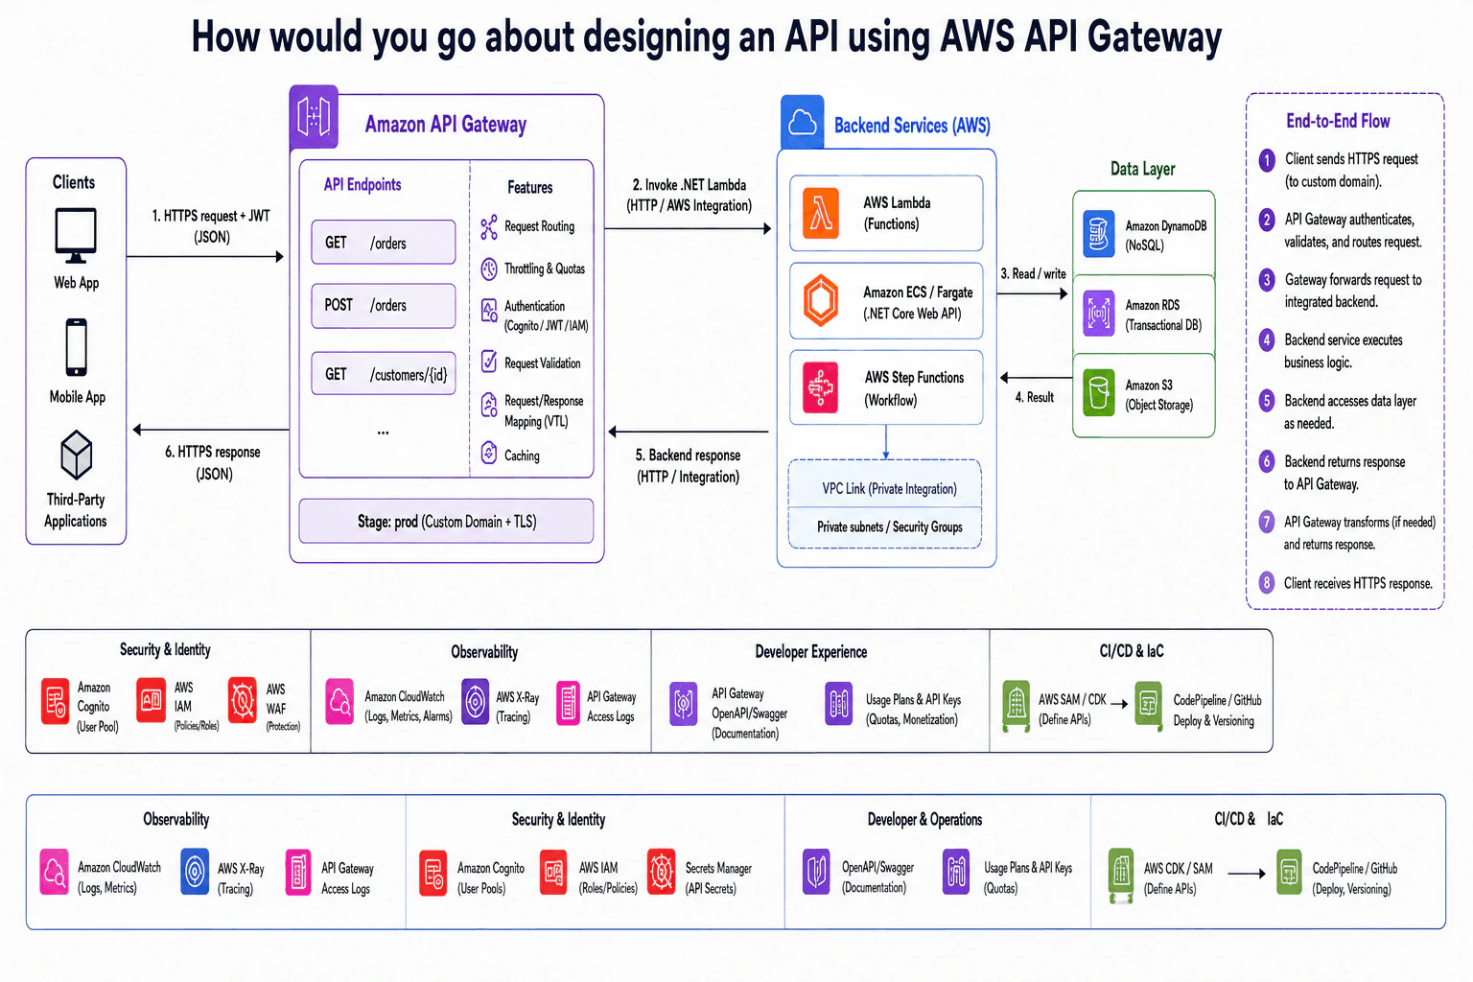Click the blue cloud icon beside Backend Services

pos(803,122)
